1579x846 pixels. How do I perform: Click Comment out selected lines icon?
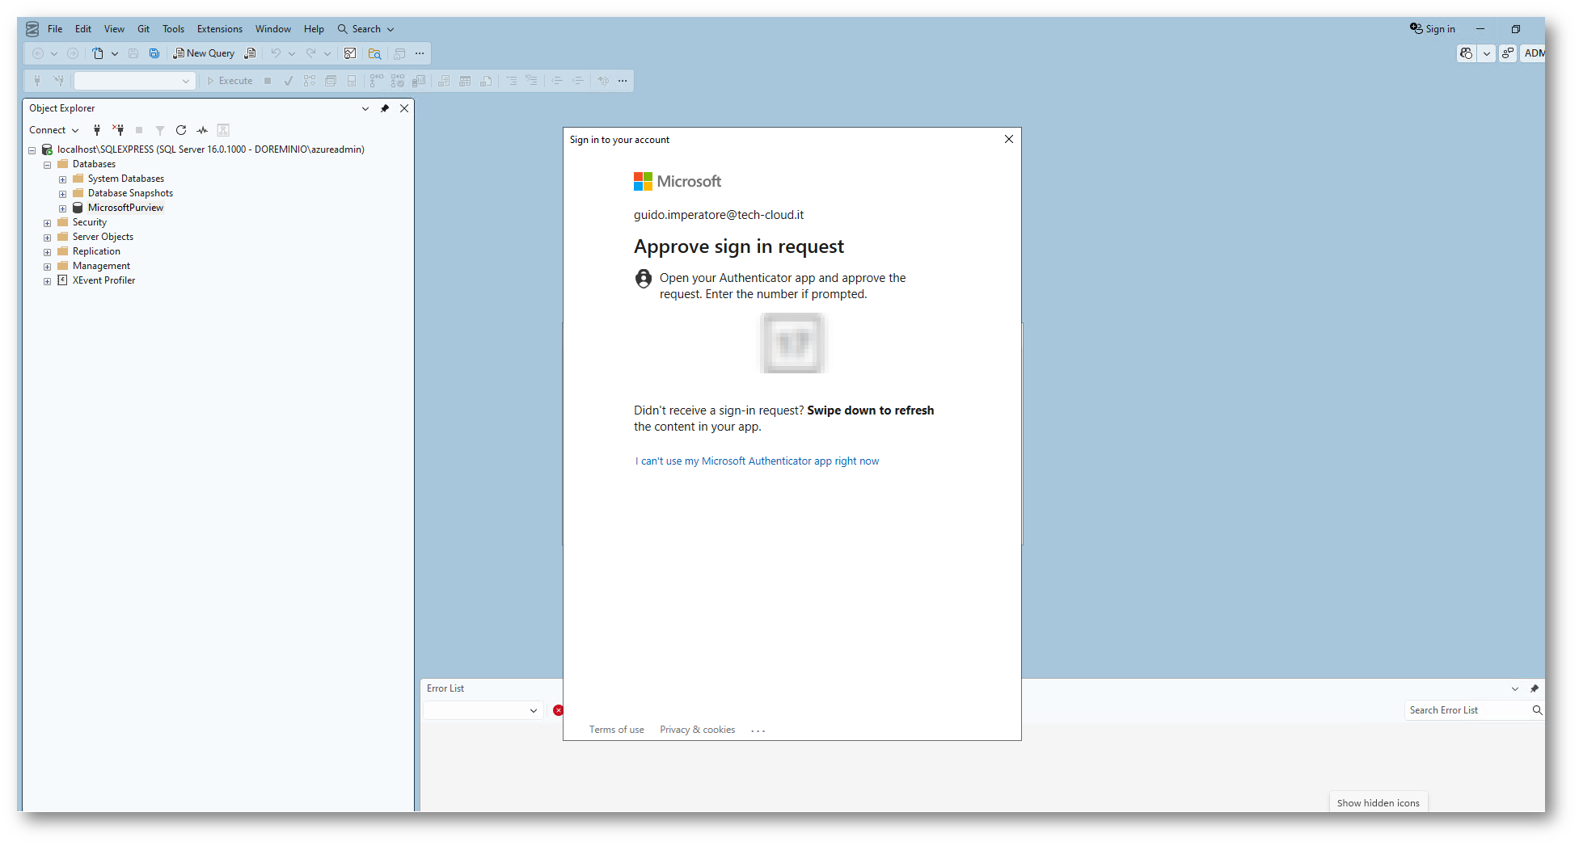tap(511, 81)
